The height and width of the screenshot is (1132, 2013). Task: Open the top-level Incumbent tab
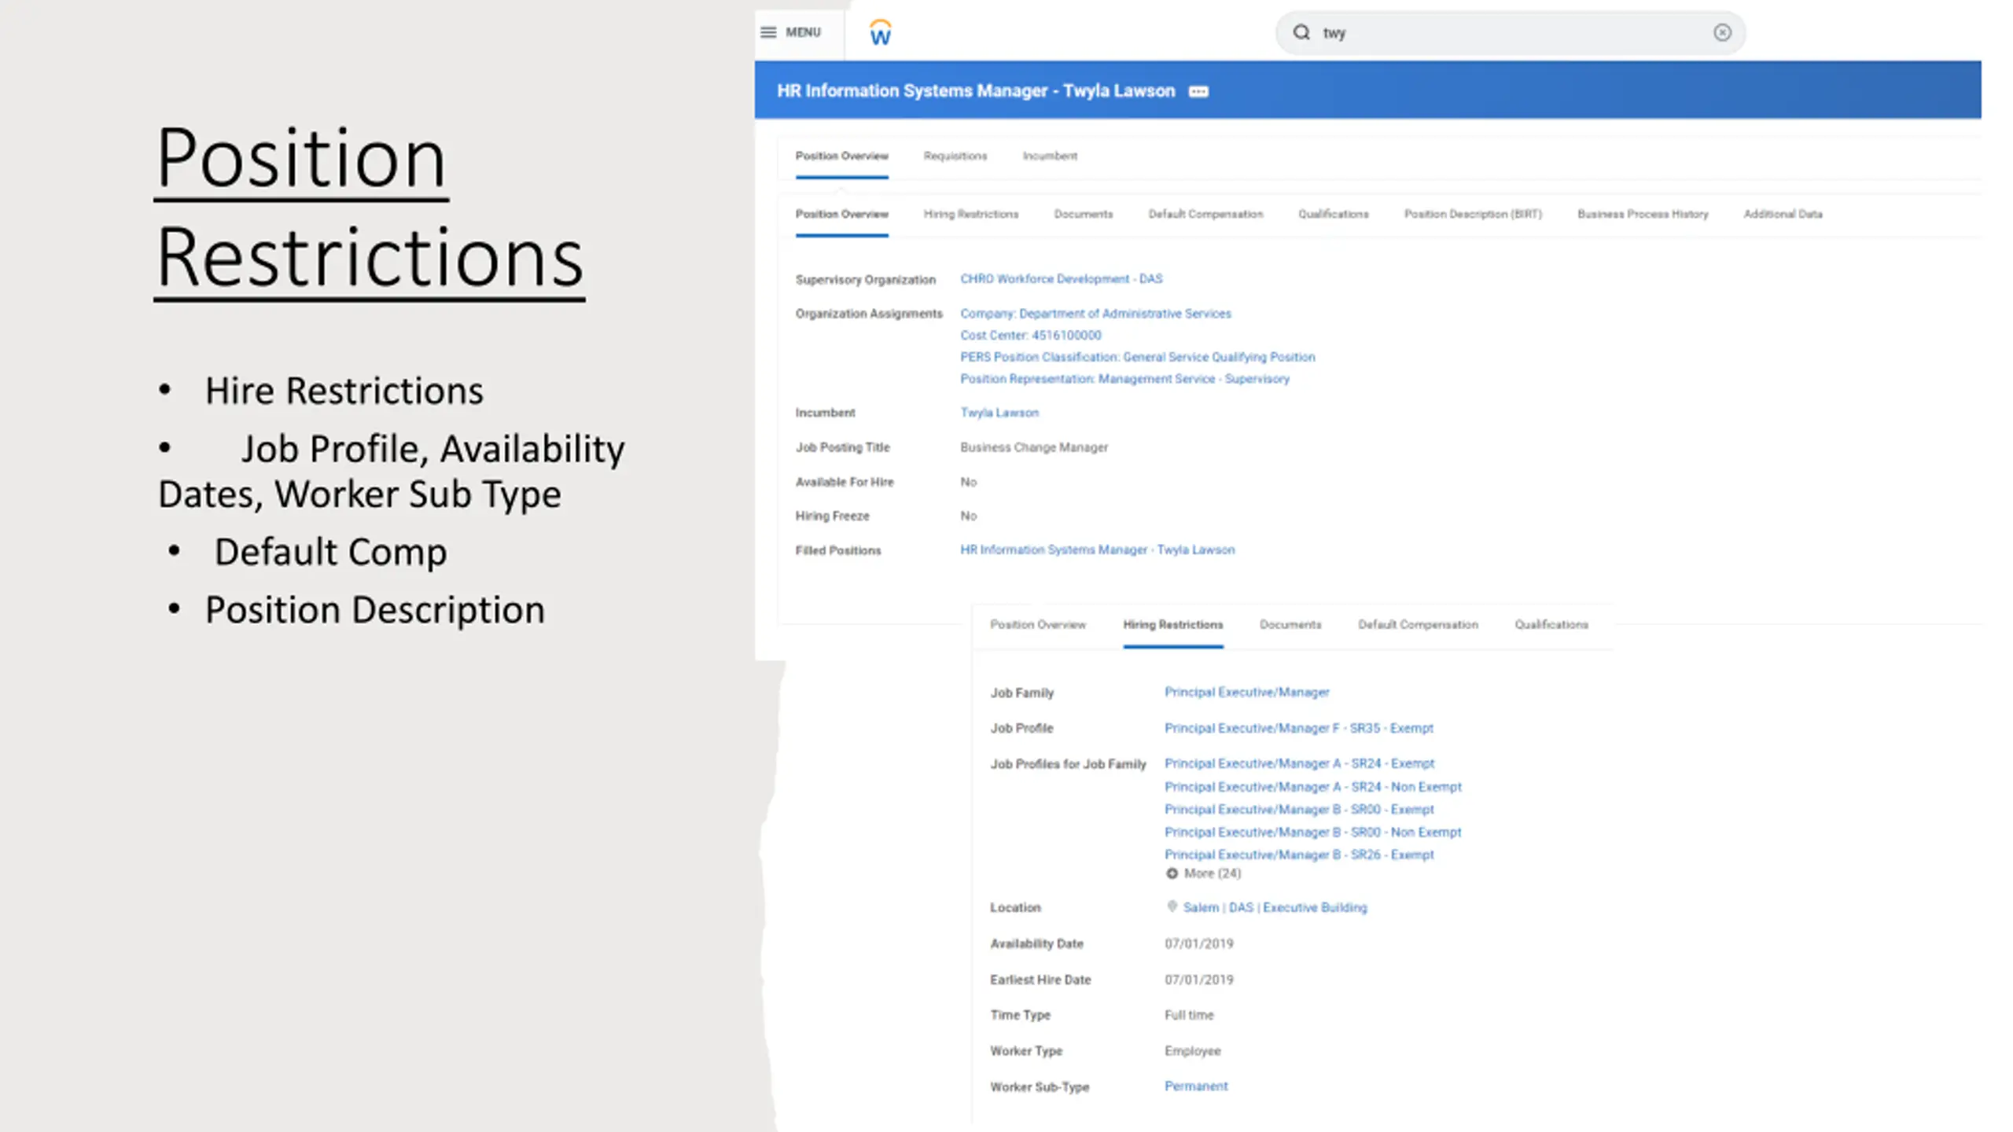click(1050, 156)
